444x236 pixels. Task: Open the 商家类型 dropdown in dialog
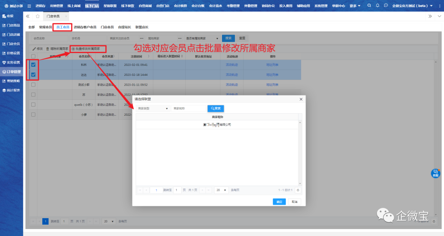153,108
